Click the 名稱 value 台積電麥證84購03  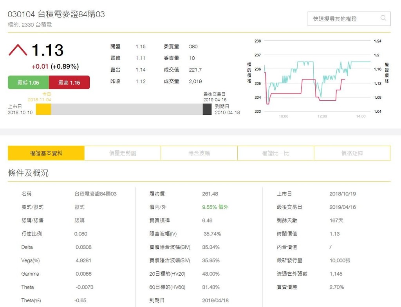point(96,194)
